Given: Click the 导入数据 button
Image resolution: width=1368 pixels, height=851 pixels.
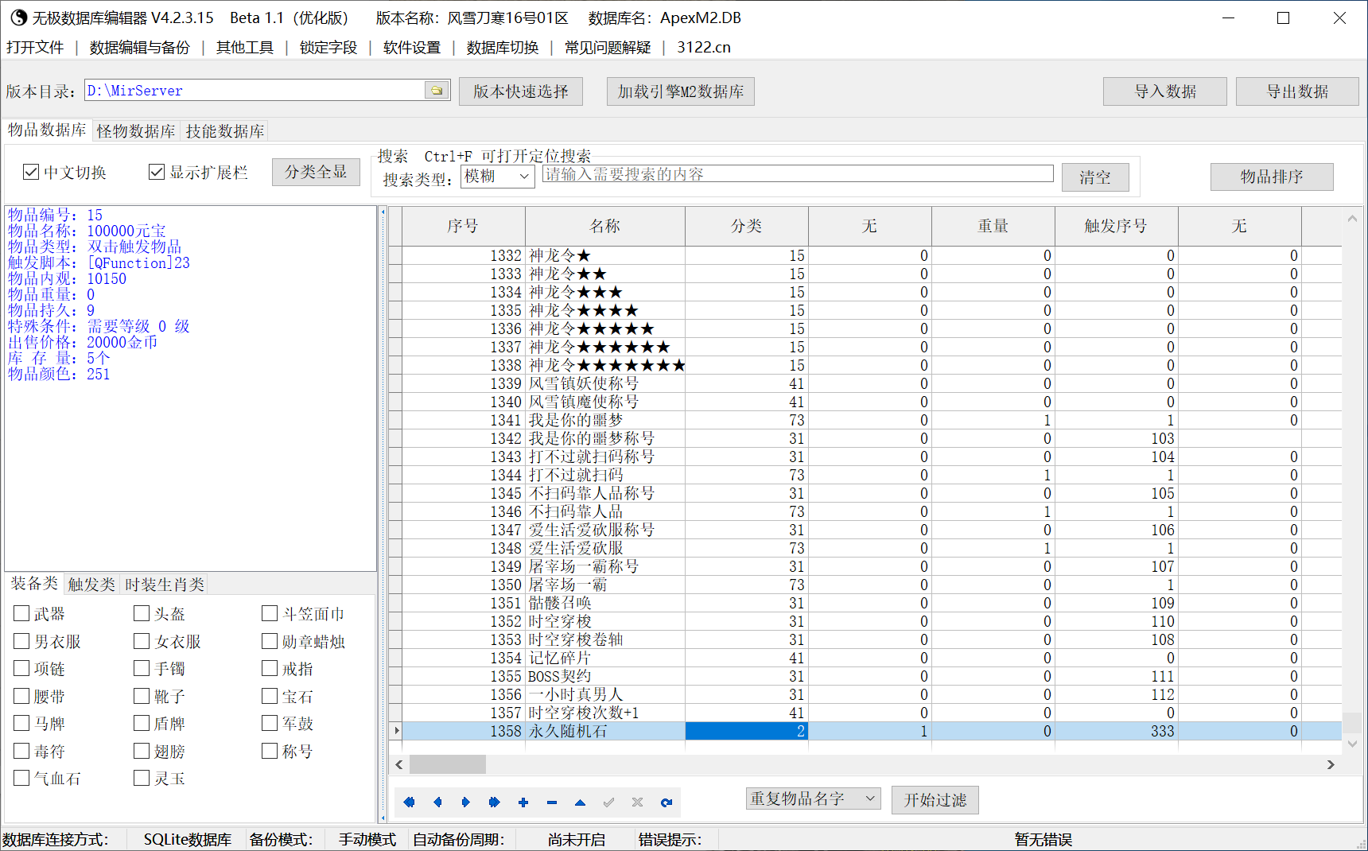Looking at the screenshot, I should pos(1165,91).
